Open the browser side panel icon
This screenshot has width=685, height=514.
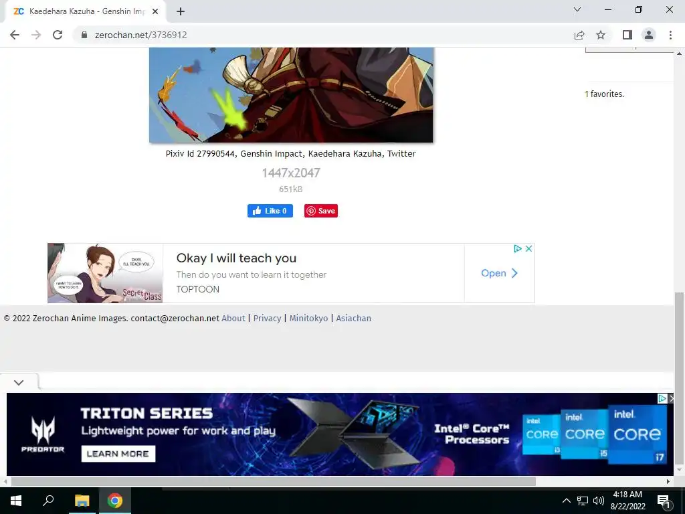627,35
